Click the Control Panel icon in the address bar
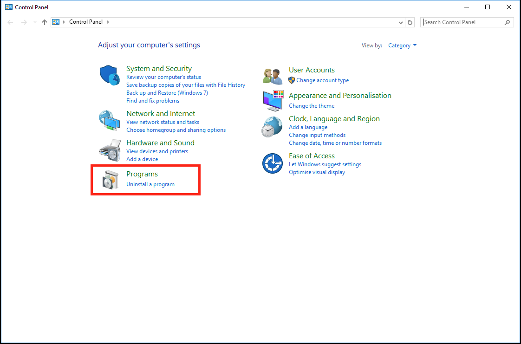 point(56,22)
